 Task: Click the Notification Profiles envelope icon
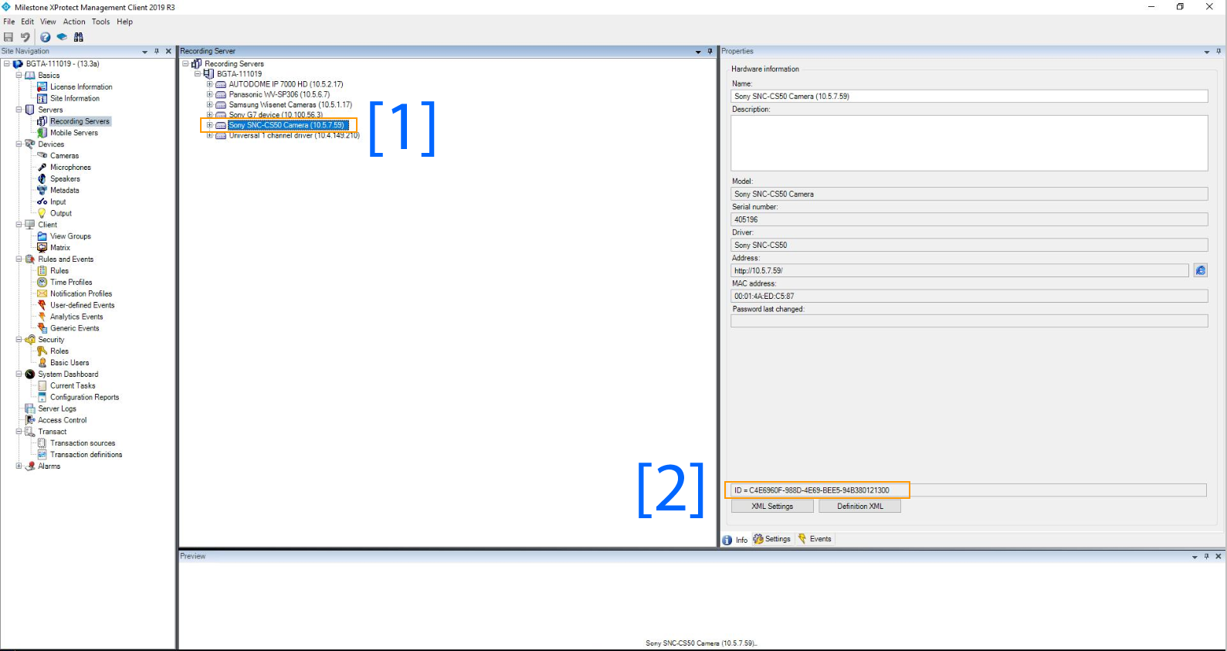42,293
